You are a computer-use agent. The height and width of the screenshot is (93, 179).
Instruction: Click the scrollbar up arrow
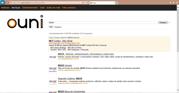pyautogui.click(x=178, y=7)
